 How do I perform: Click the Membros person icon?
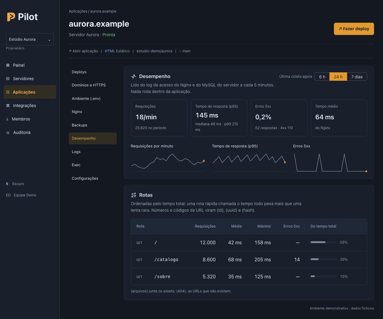coord(7,119)
